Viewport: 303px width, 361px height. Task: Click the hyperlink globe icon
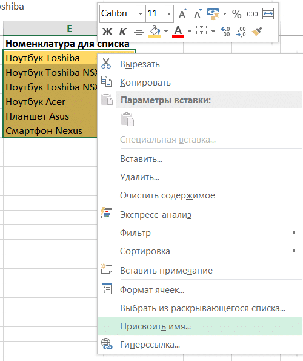click(x=107, y=344)
